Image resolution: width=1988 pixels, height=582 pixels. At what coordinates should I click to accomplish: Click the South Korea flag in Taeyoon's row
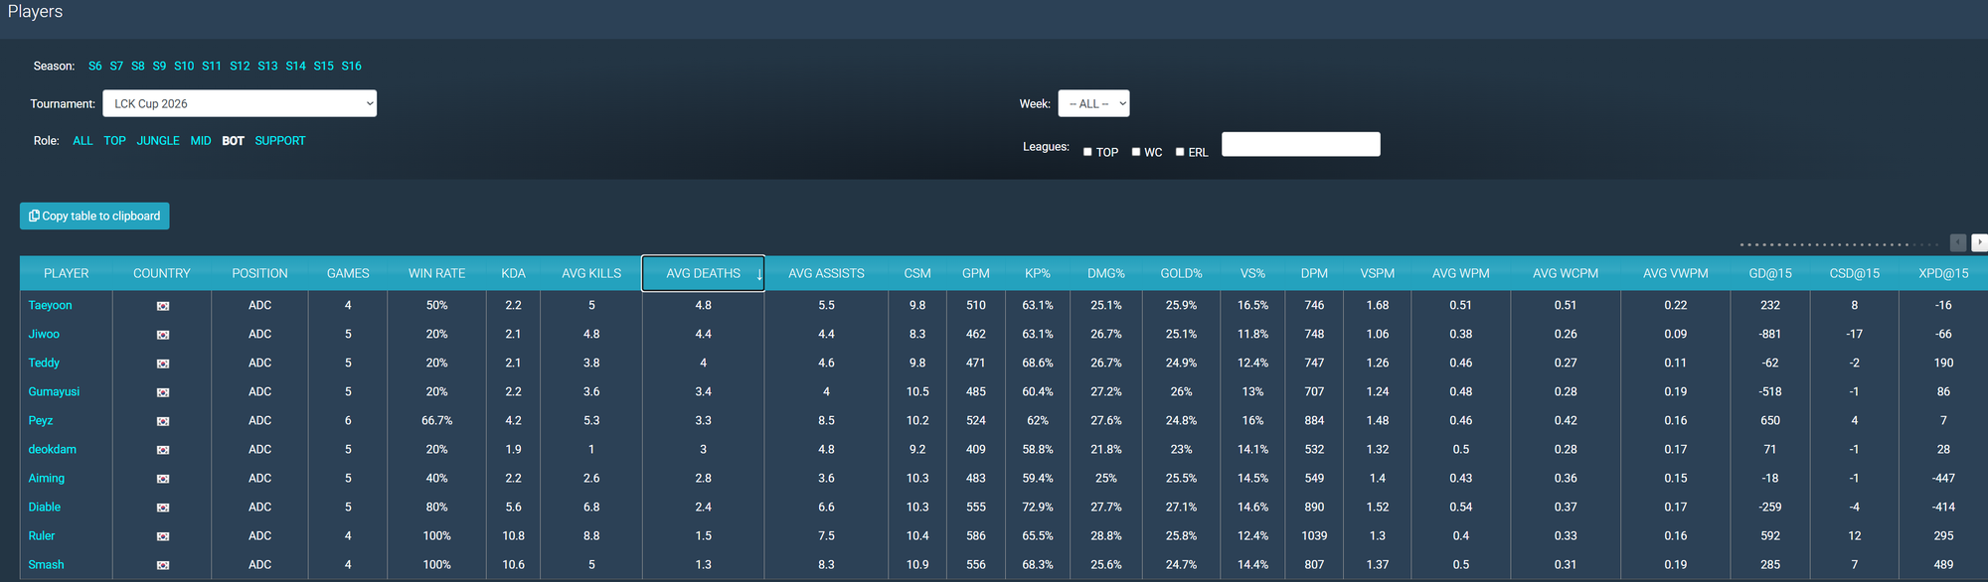click(162, 306)
